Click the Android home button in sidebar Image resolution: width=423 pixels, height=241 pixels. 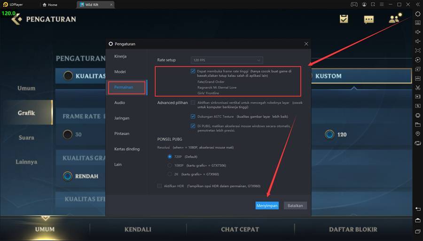418,220
